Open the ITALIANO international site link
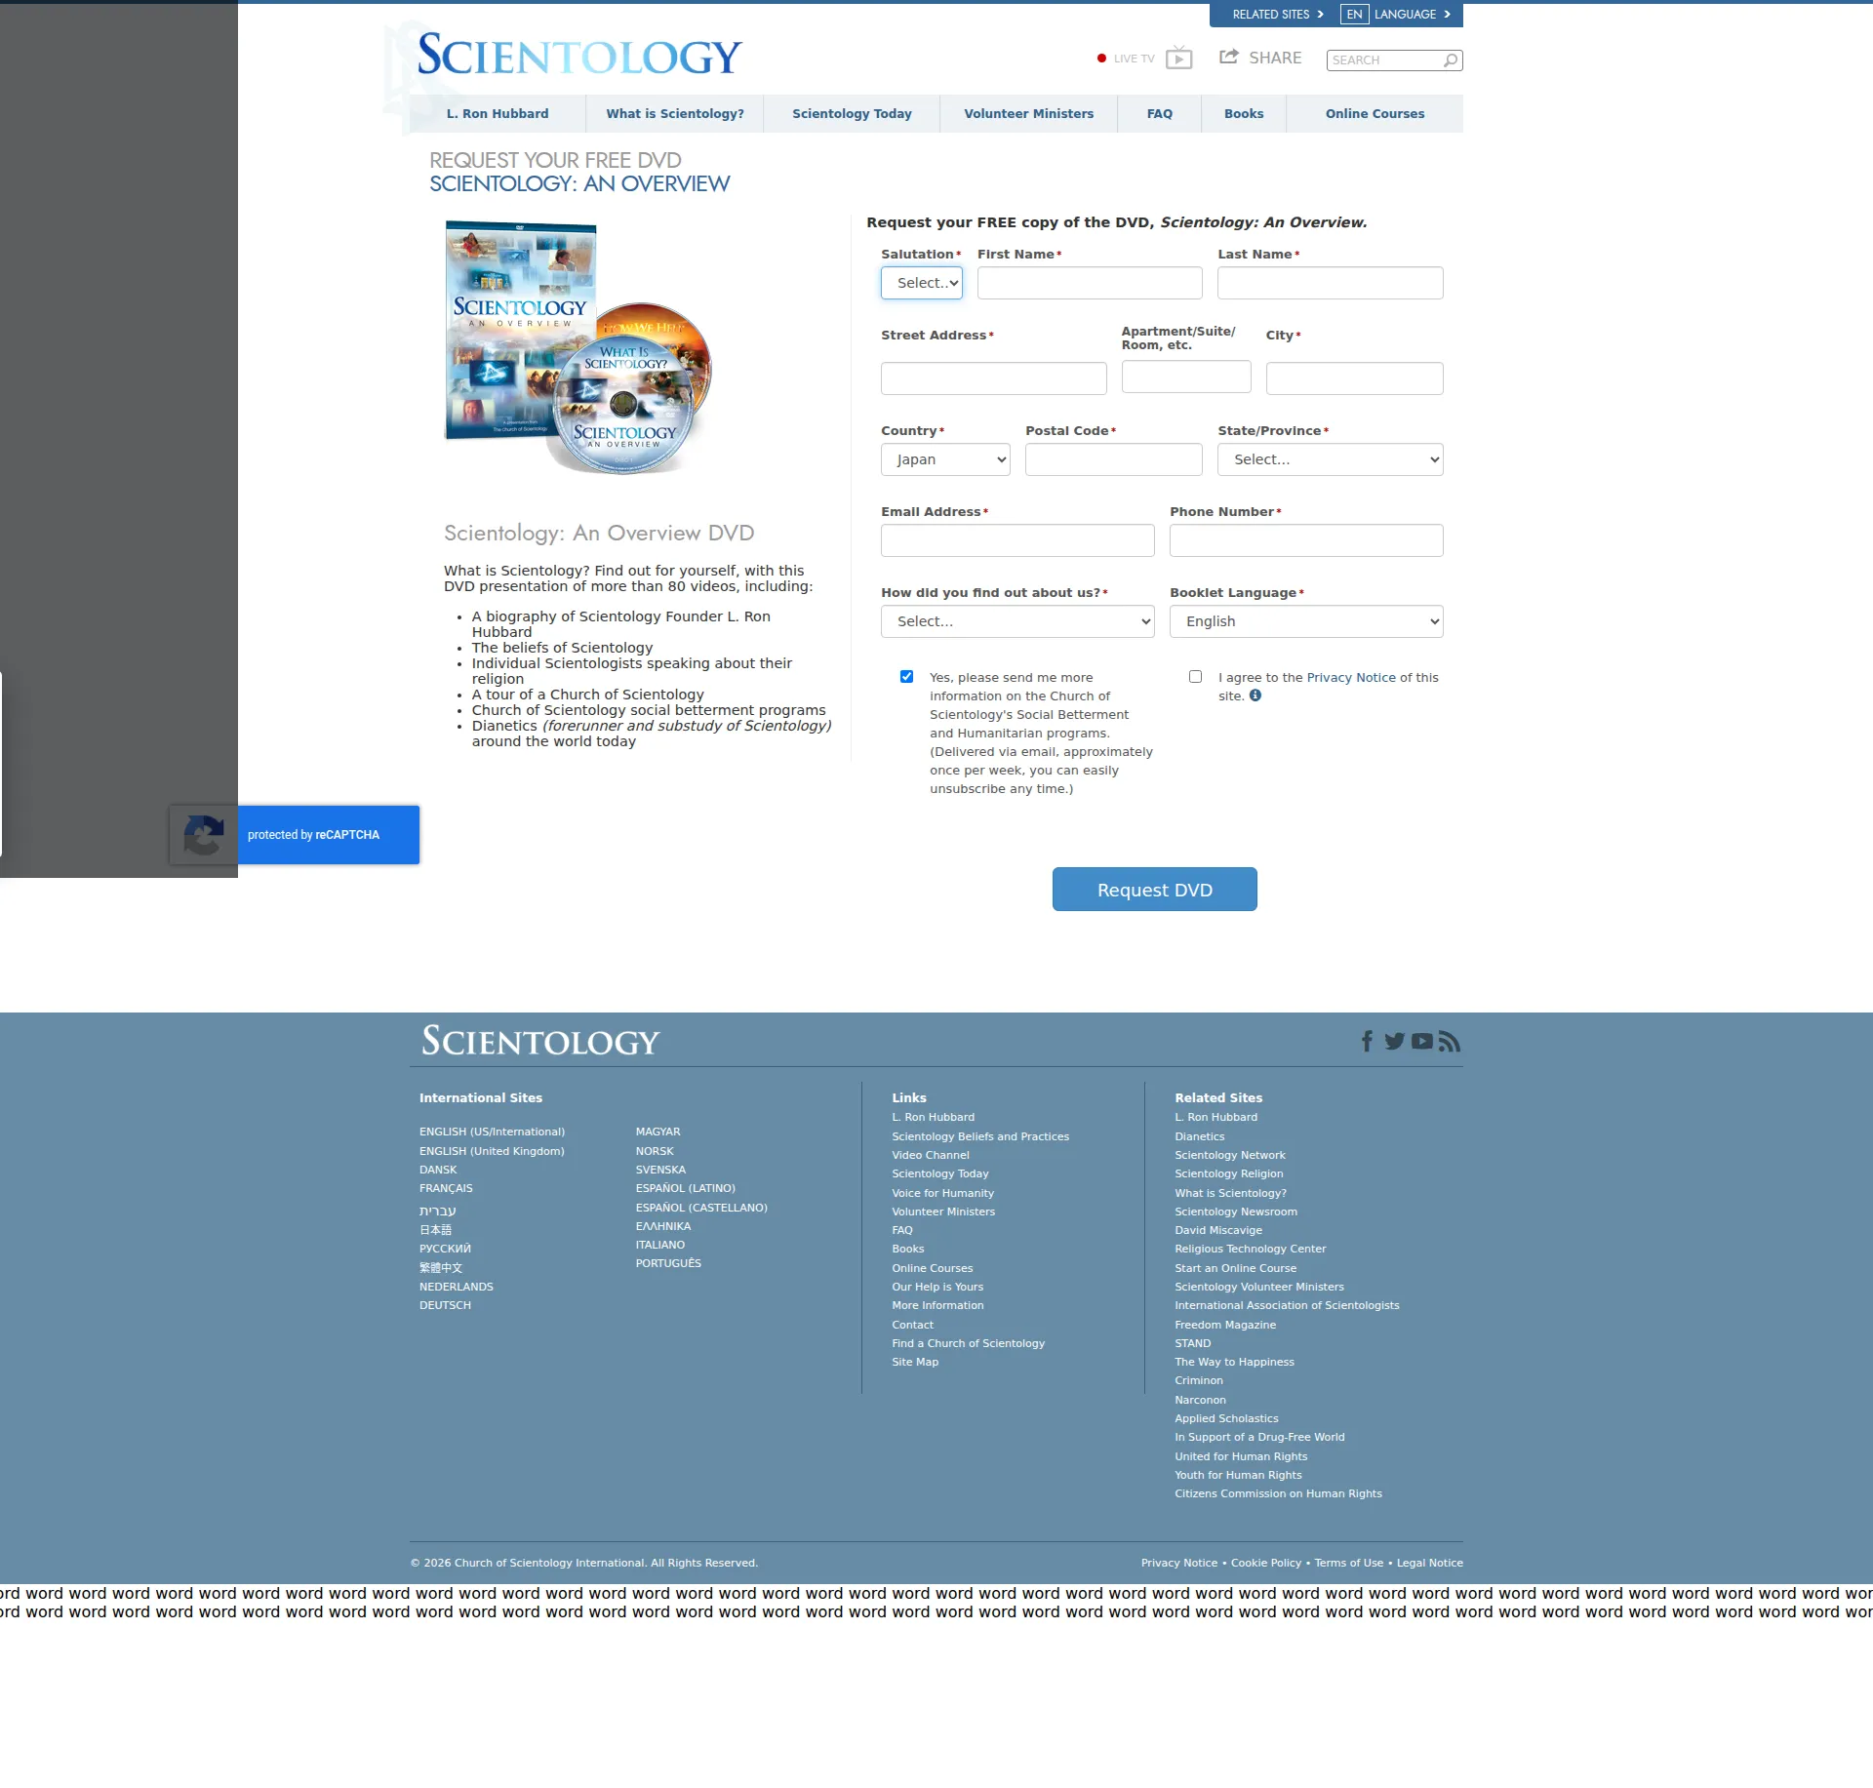The image size is (1873, 1788). pos(660,1245)
